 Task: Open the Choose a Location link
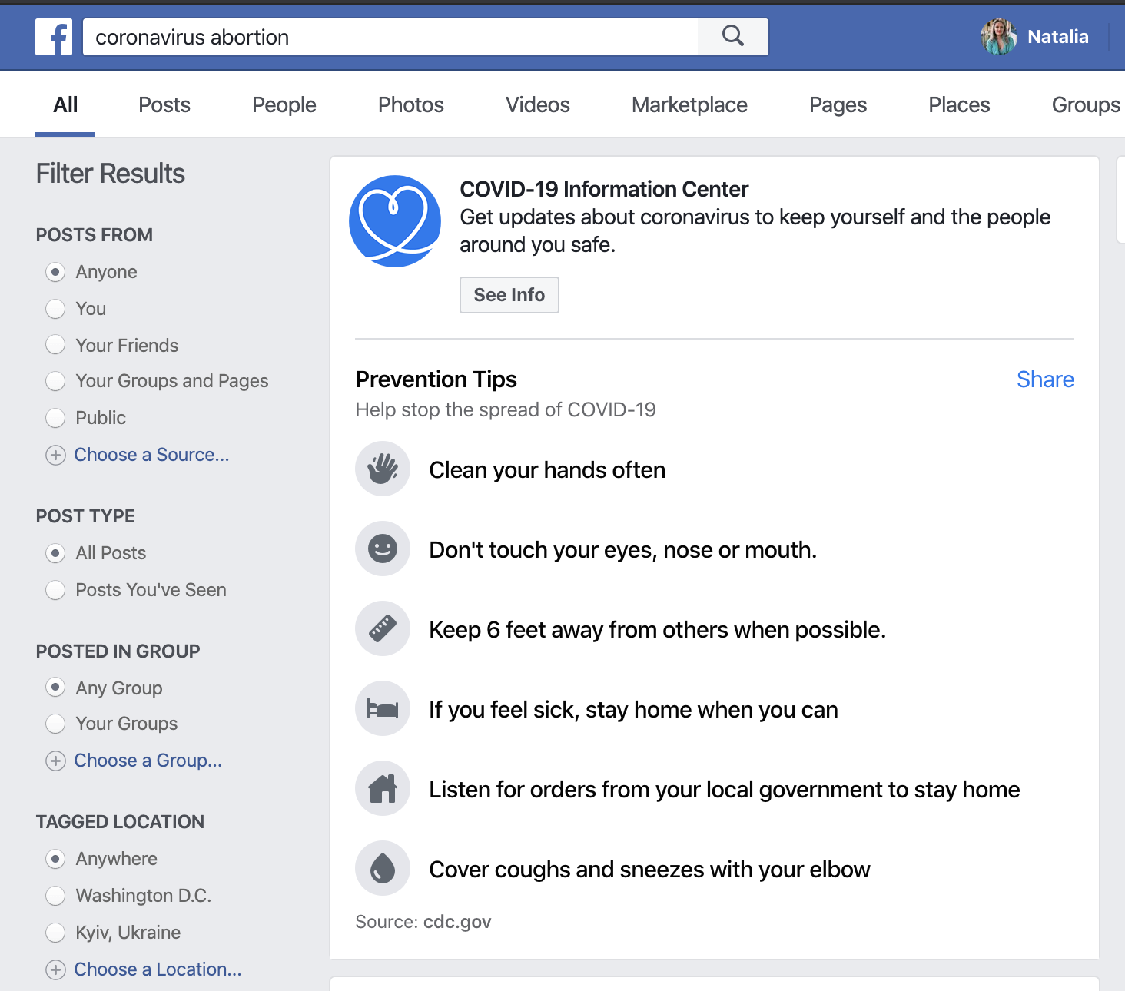pos(158,969)
